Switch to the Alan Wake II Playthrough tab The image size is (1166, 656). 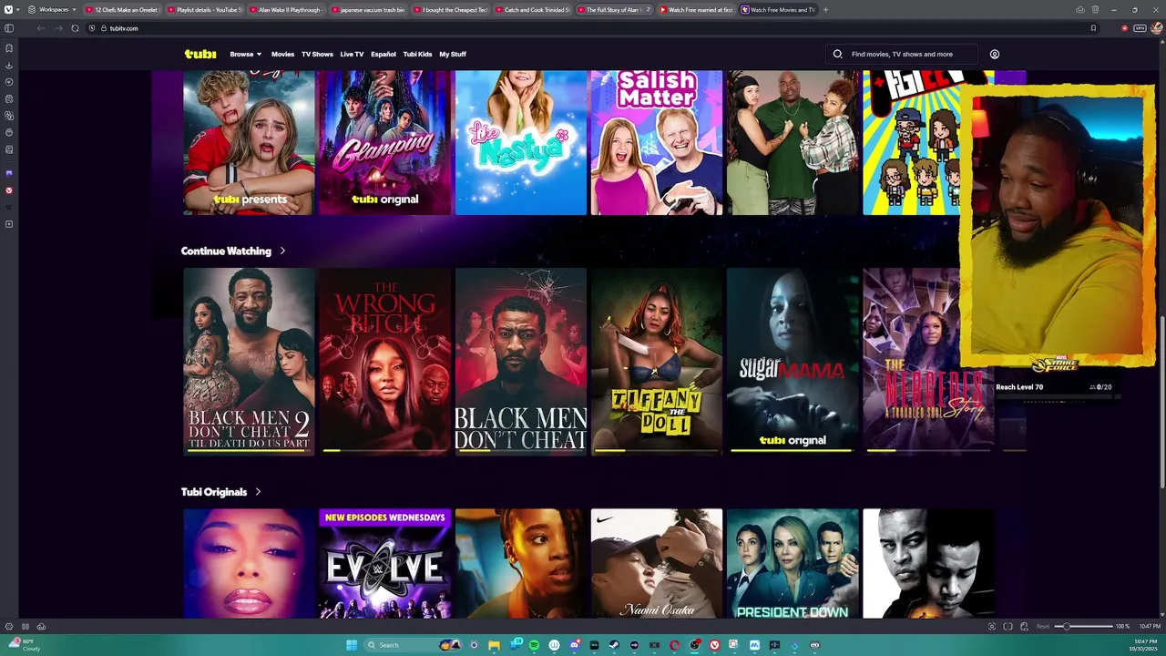(286, 10)
